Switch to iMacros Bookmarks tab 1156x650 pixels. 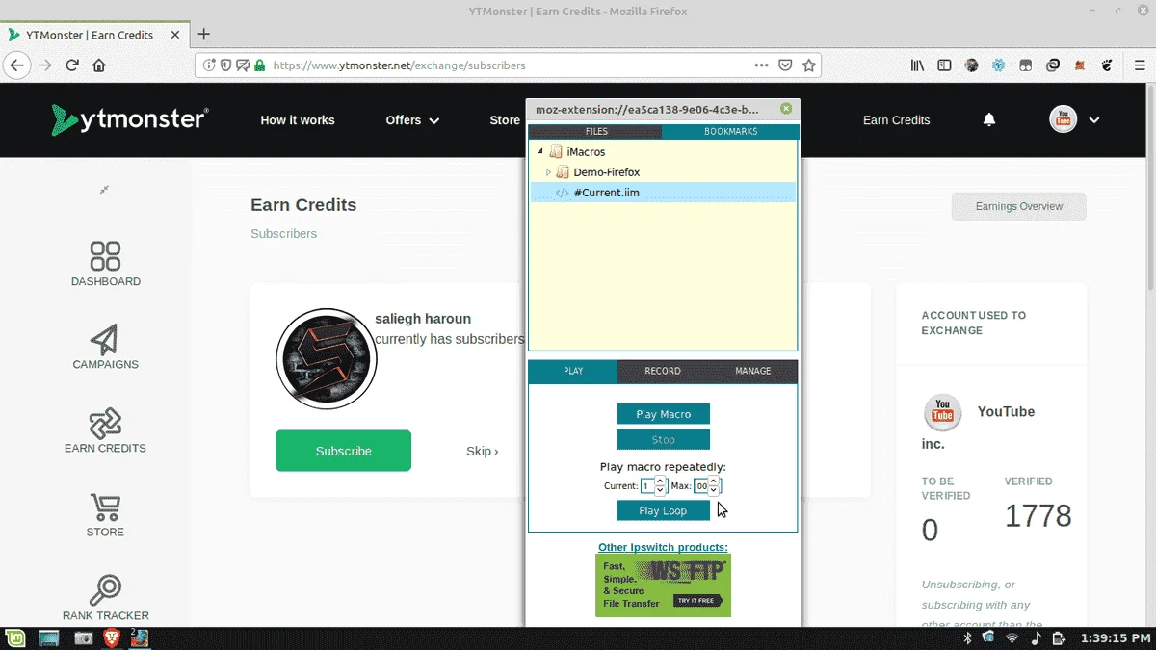click(x=730, y=132)
